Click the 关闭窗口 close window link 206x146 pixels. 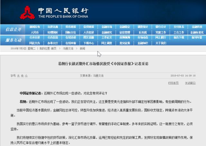pyautogui.click(x=190, y=83)
